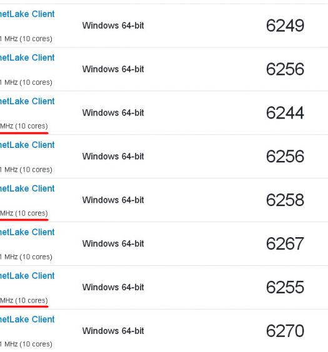Open the CometLake Client link between rows 6249 and 6244
Image resolution: width=328 pixels, height=352 pixels.
click(x=27, y=57)
